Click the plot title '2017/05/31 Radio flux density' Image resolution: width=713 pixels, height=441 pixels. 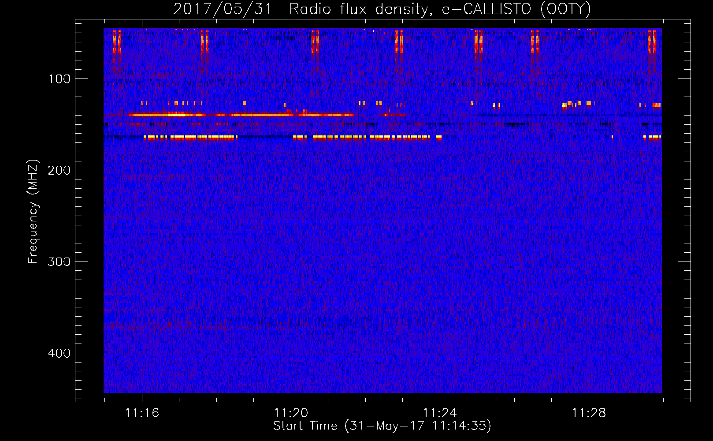382,9
